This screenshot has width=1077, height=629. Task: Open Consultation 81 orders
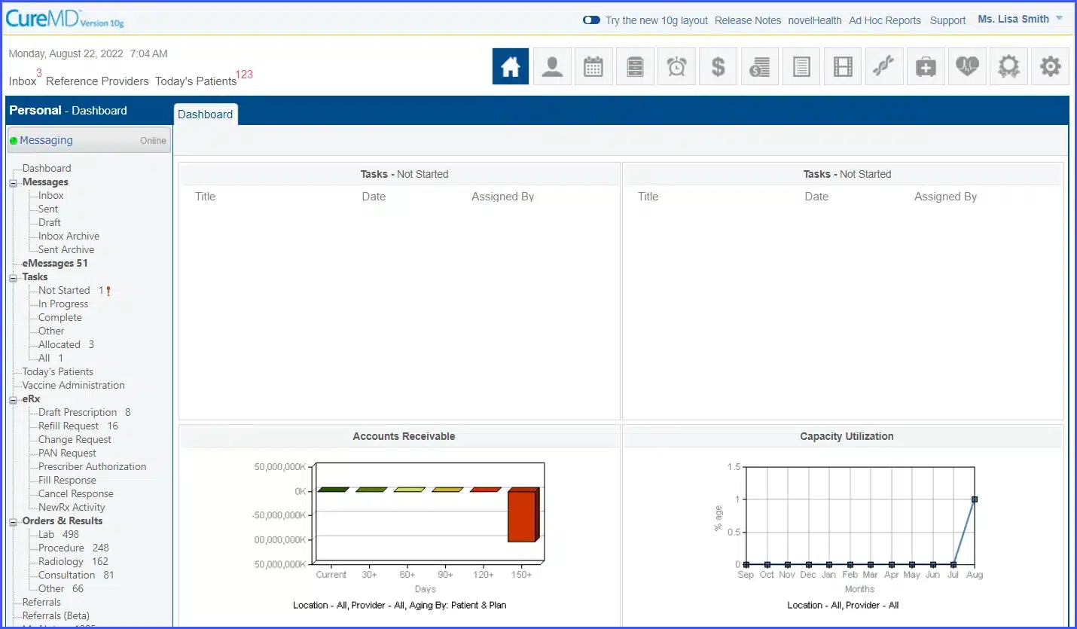coord(76,576)
